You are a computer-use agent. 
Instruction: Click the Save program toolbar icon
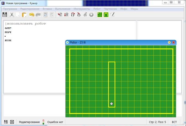point(5,15)
